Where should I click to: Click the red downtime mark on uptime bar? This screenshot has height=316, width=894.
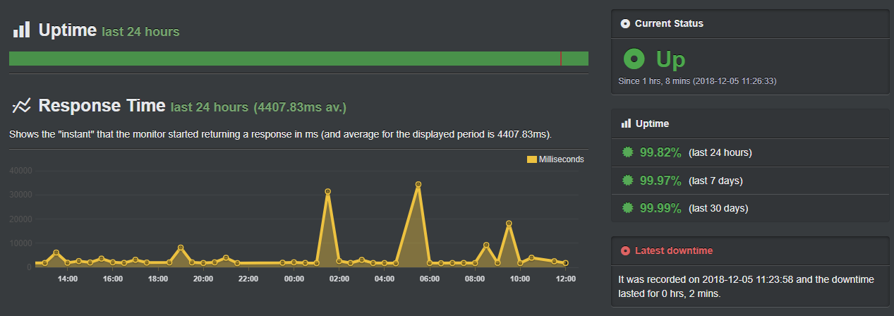click(x=561, y=59)
